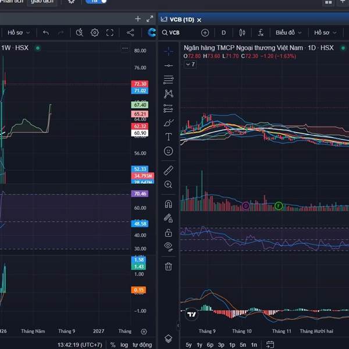Collapse the drawing toolbar arrow

[x=178, y=326]
